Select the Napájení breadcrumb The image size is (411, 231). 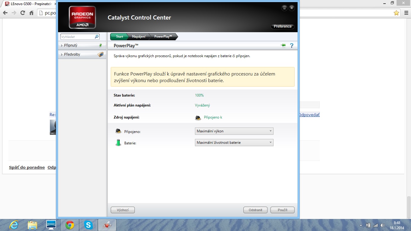pyautogui.click(x=139, y=37)
